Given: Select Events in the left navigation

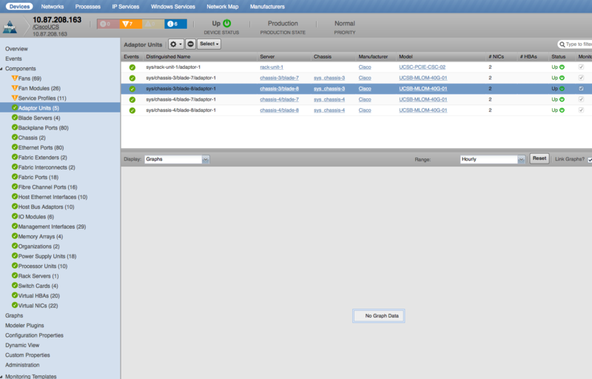Looking at the screenshot, I should tap(13, 58).
